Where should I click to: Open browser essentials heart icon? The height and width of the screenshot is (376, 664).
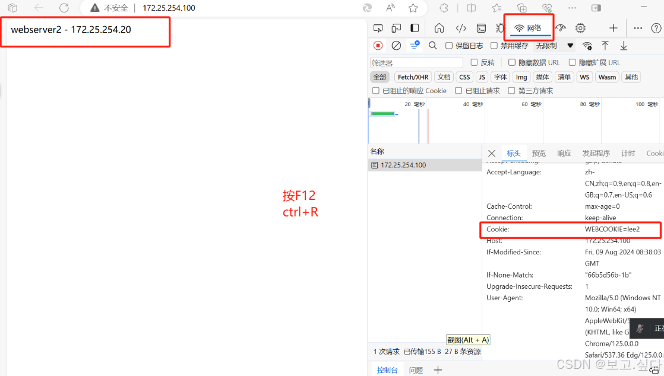(547, 8)
